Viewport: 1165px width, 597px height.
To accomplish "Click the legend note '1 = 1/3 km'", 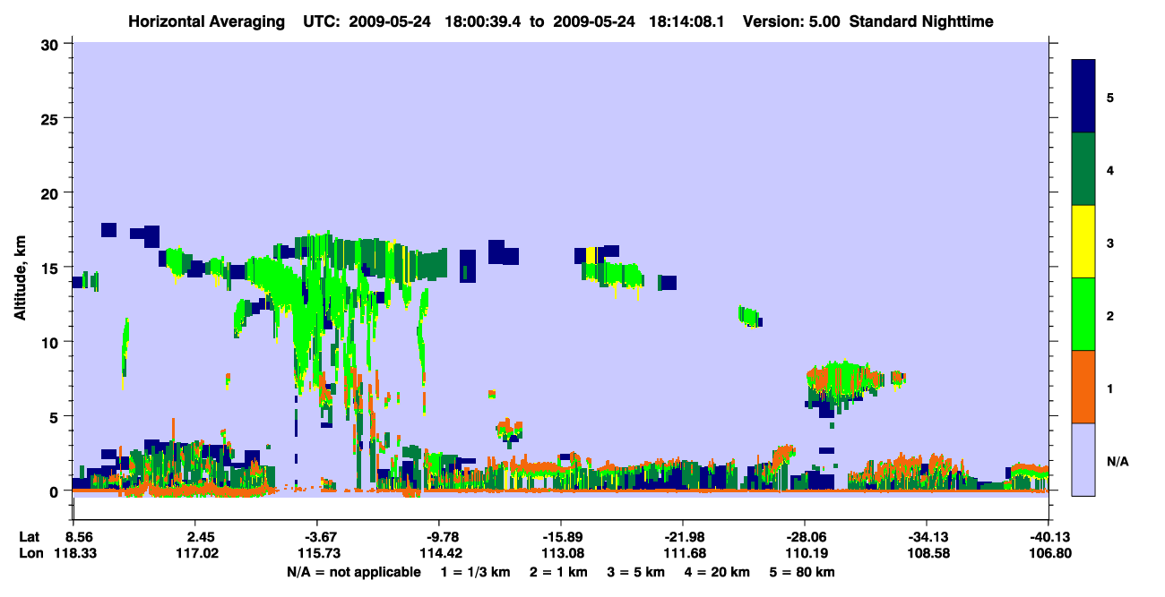I will click(x=476, y=572).
